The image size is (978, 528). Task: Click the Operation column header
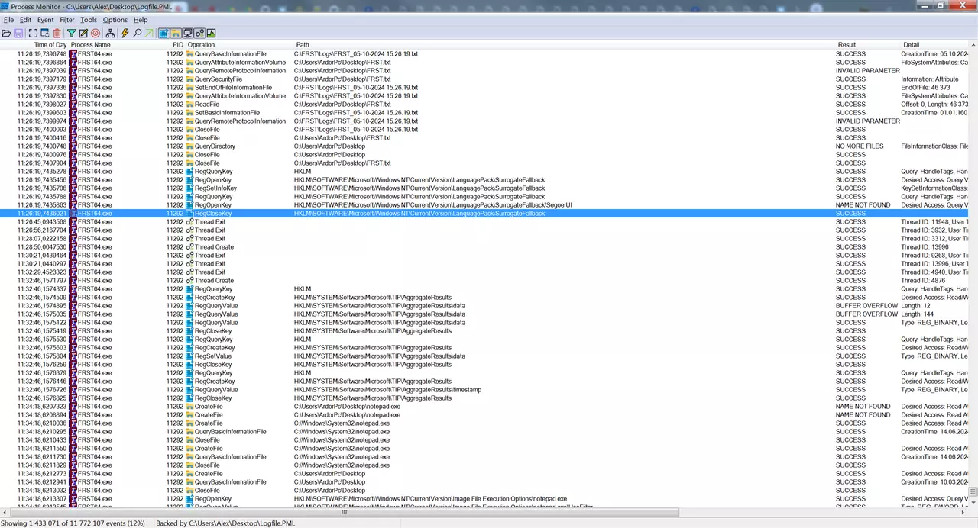202,45
